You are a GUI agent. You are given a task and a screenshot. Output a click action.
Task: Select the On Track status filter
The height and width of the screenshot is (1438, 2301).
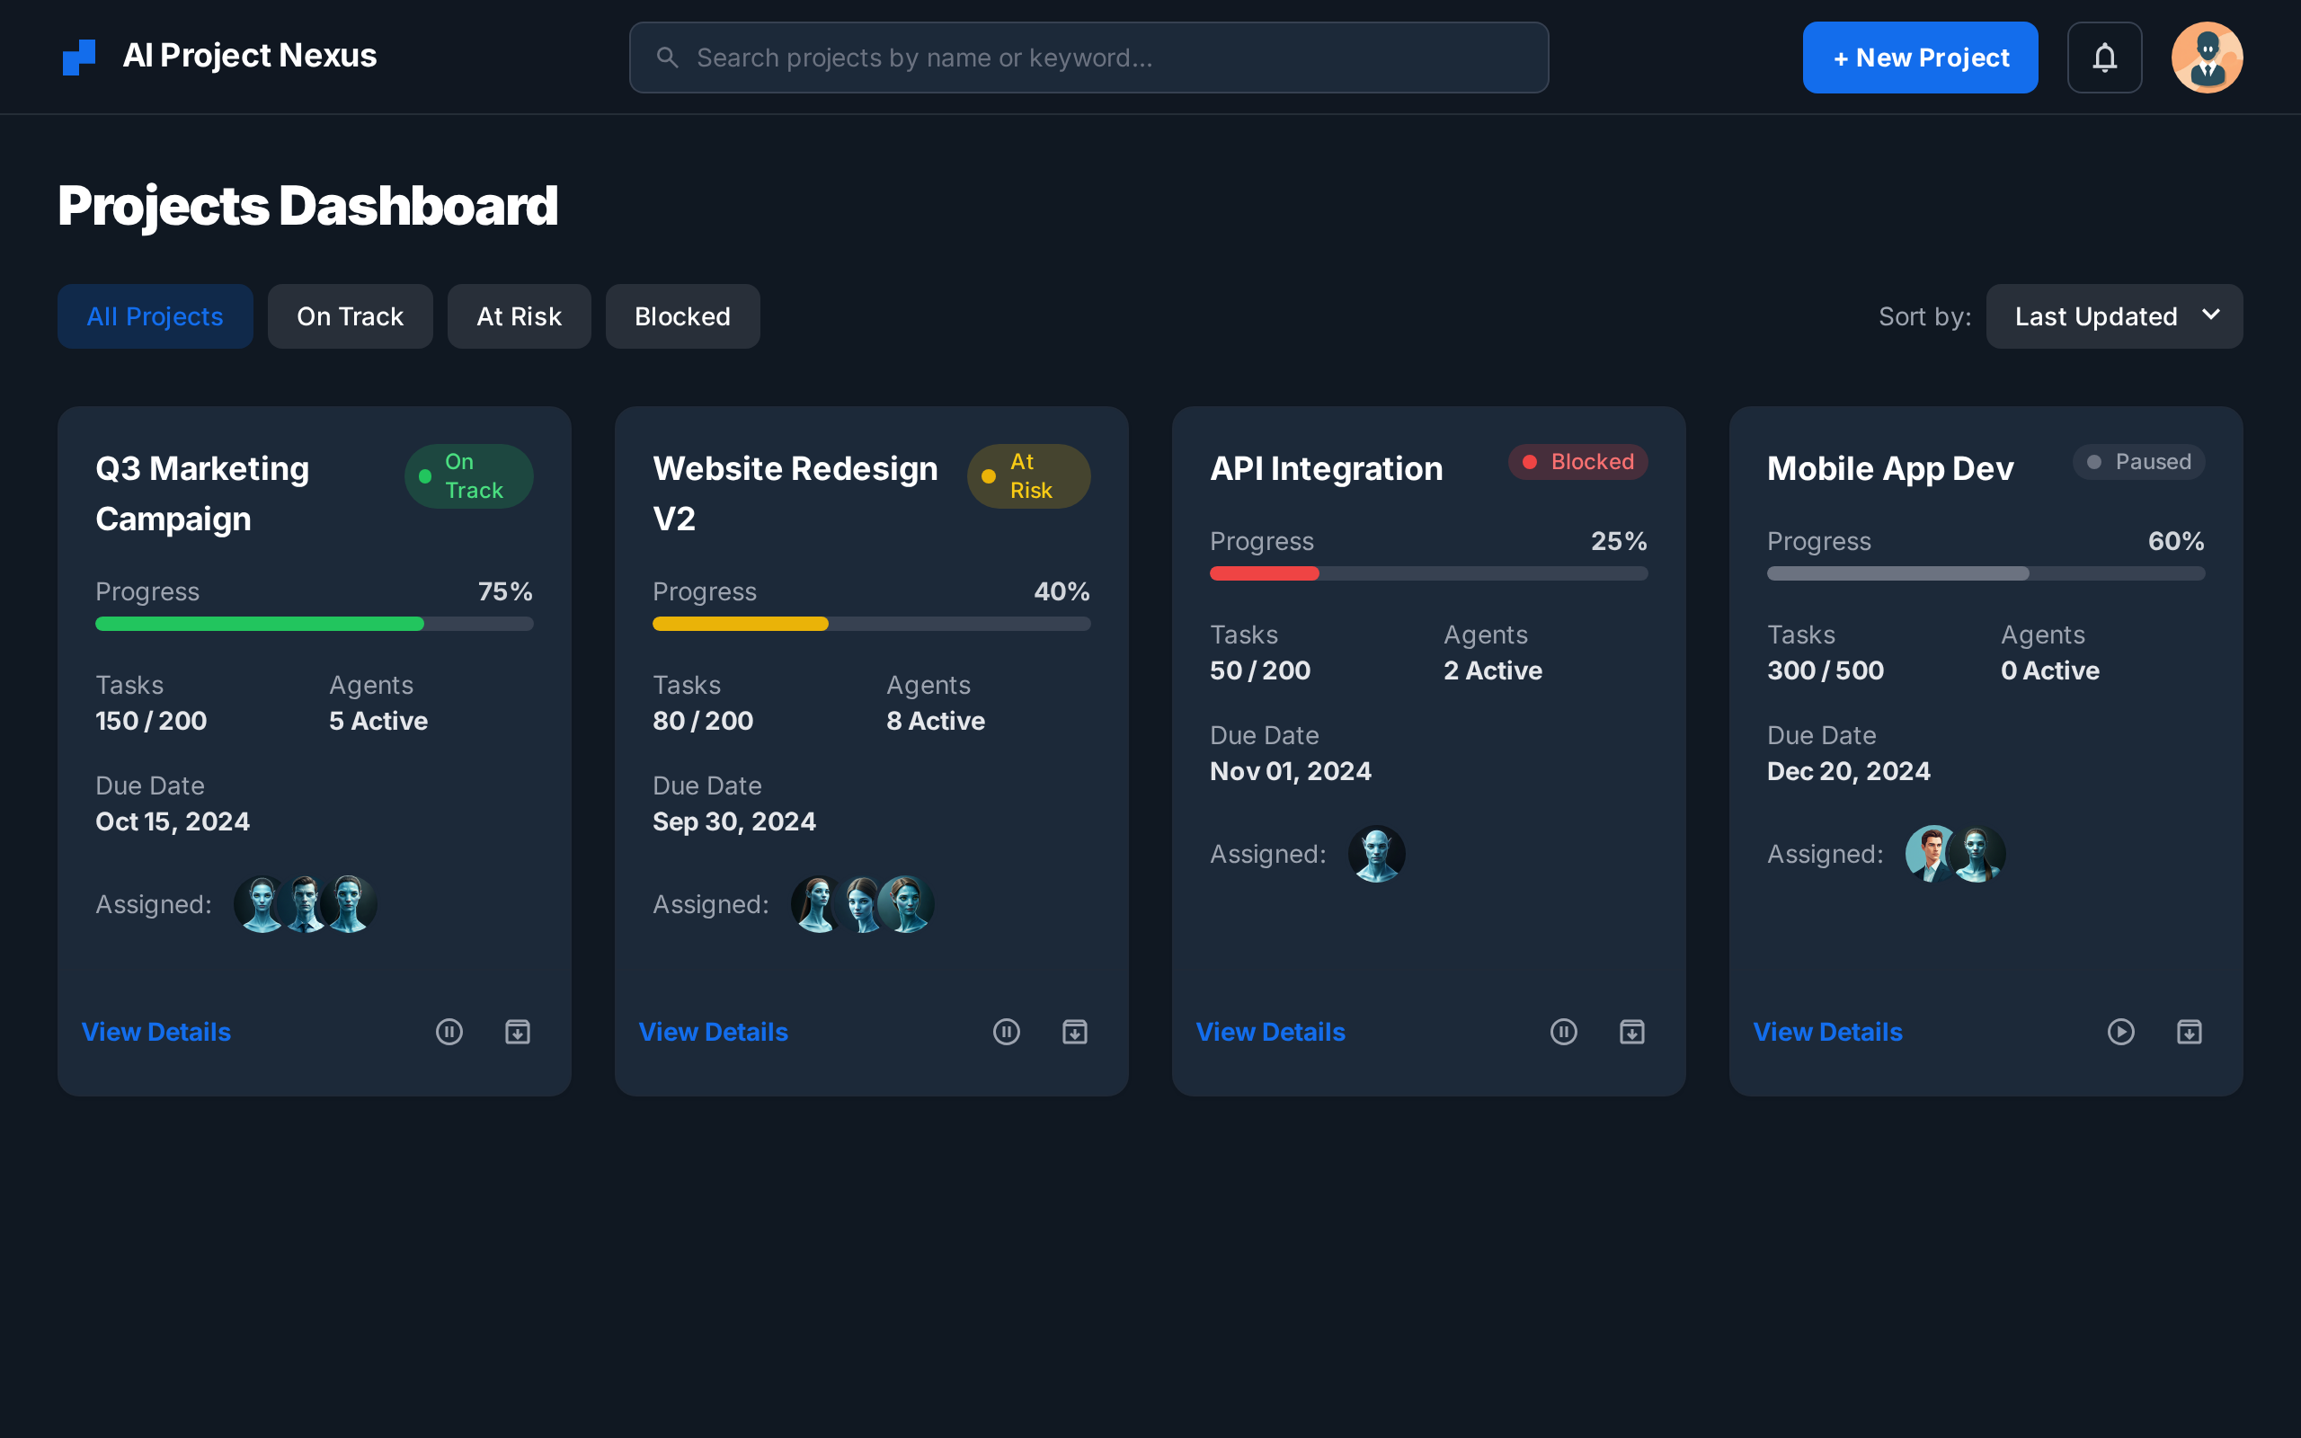tap(350, 315)
